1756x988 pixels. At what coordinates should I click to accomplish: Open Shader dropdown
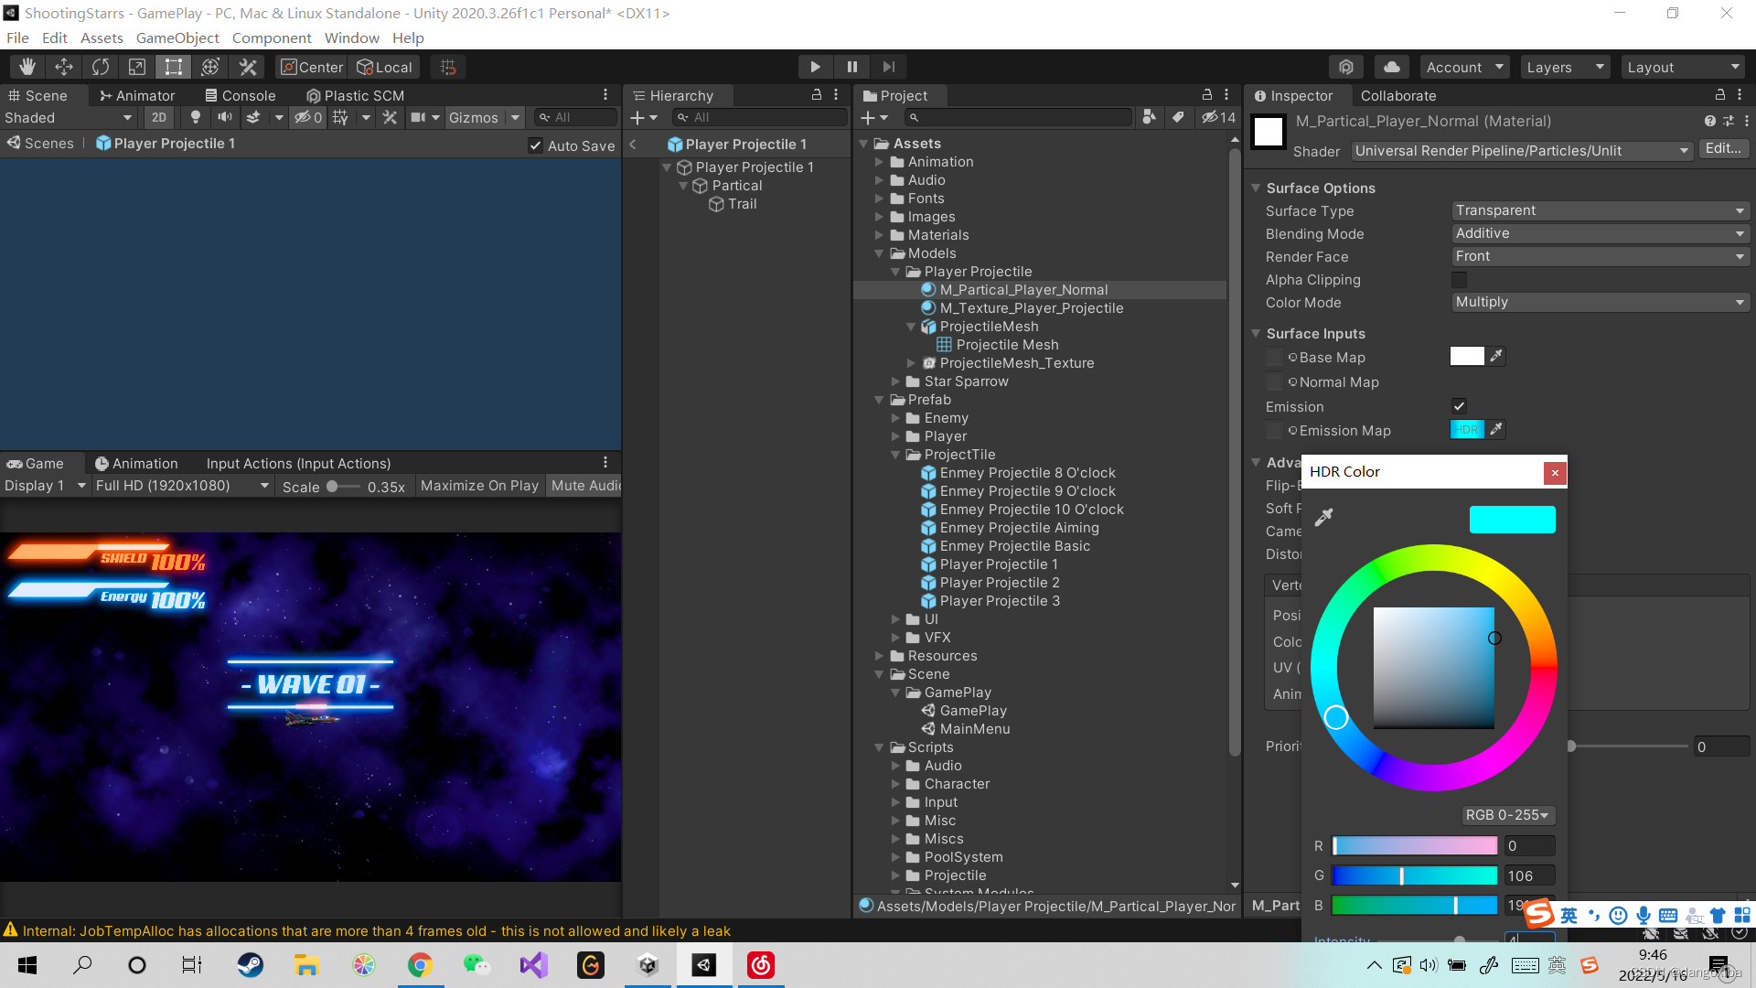(x=1522, y=151)
